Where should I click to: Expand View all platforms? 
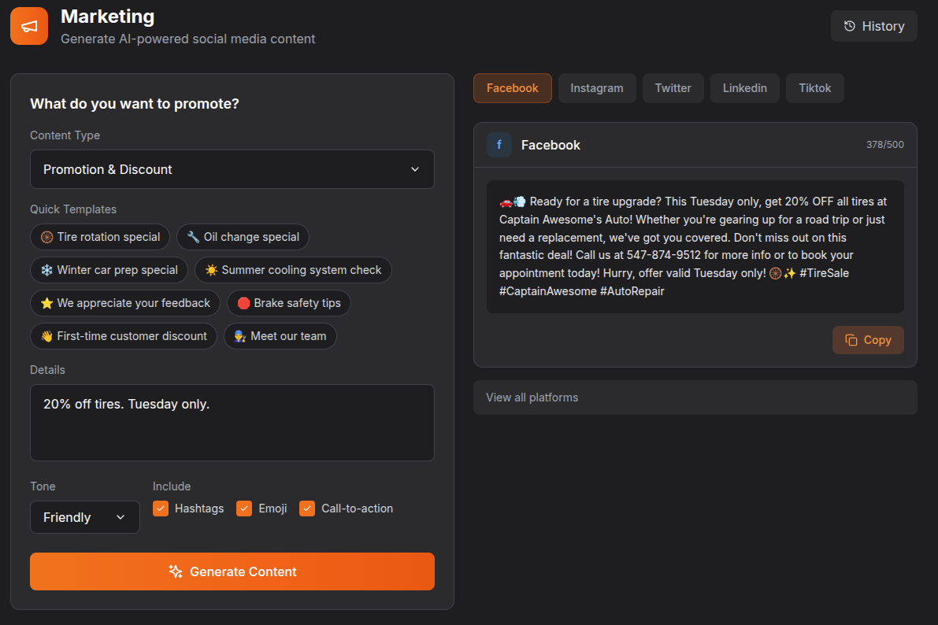tap(695, 398)
